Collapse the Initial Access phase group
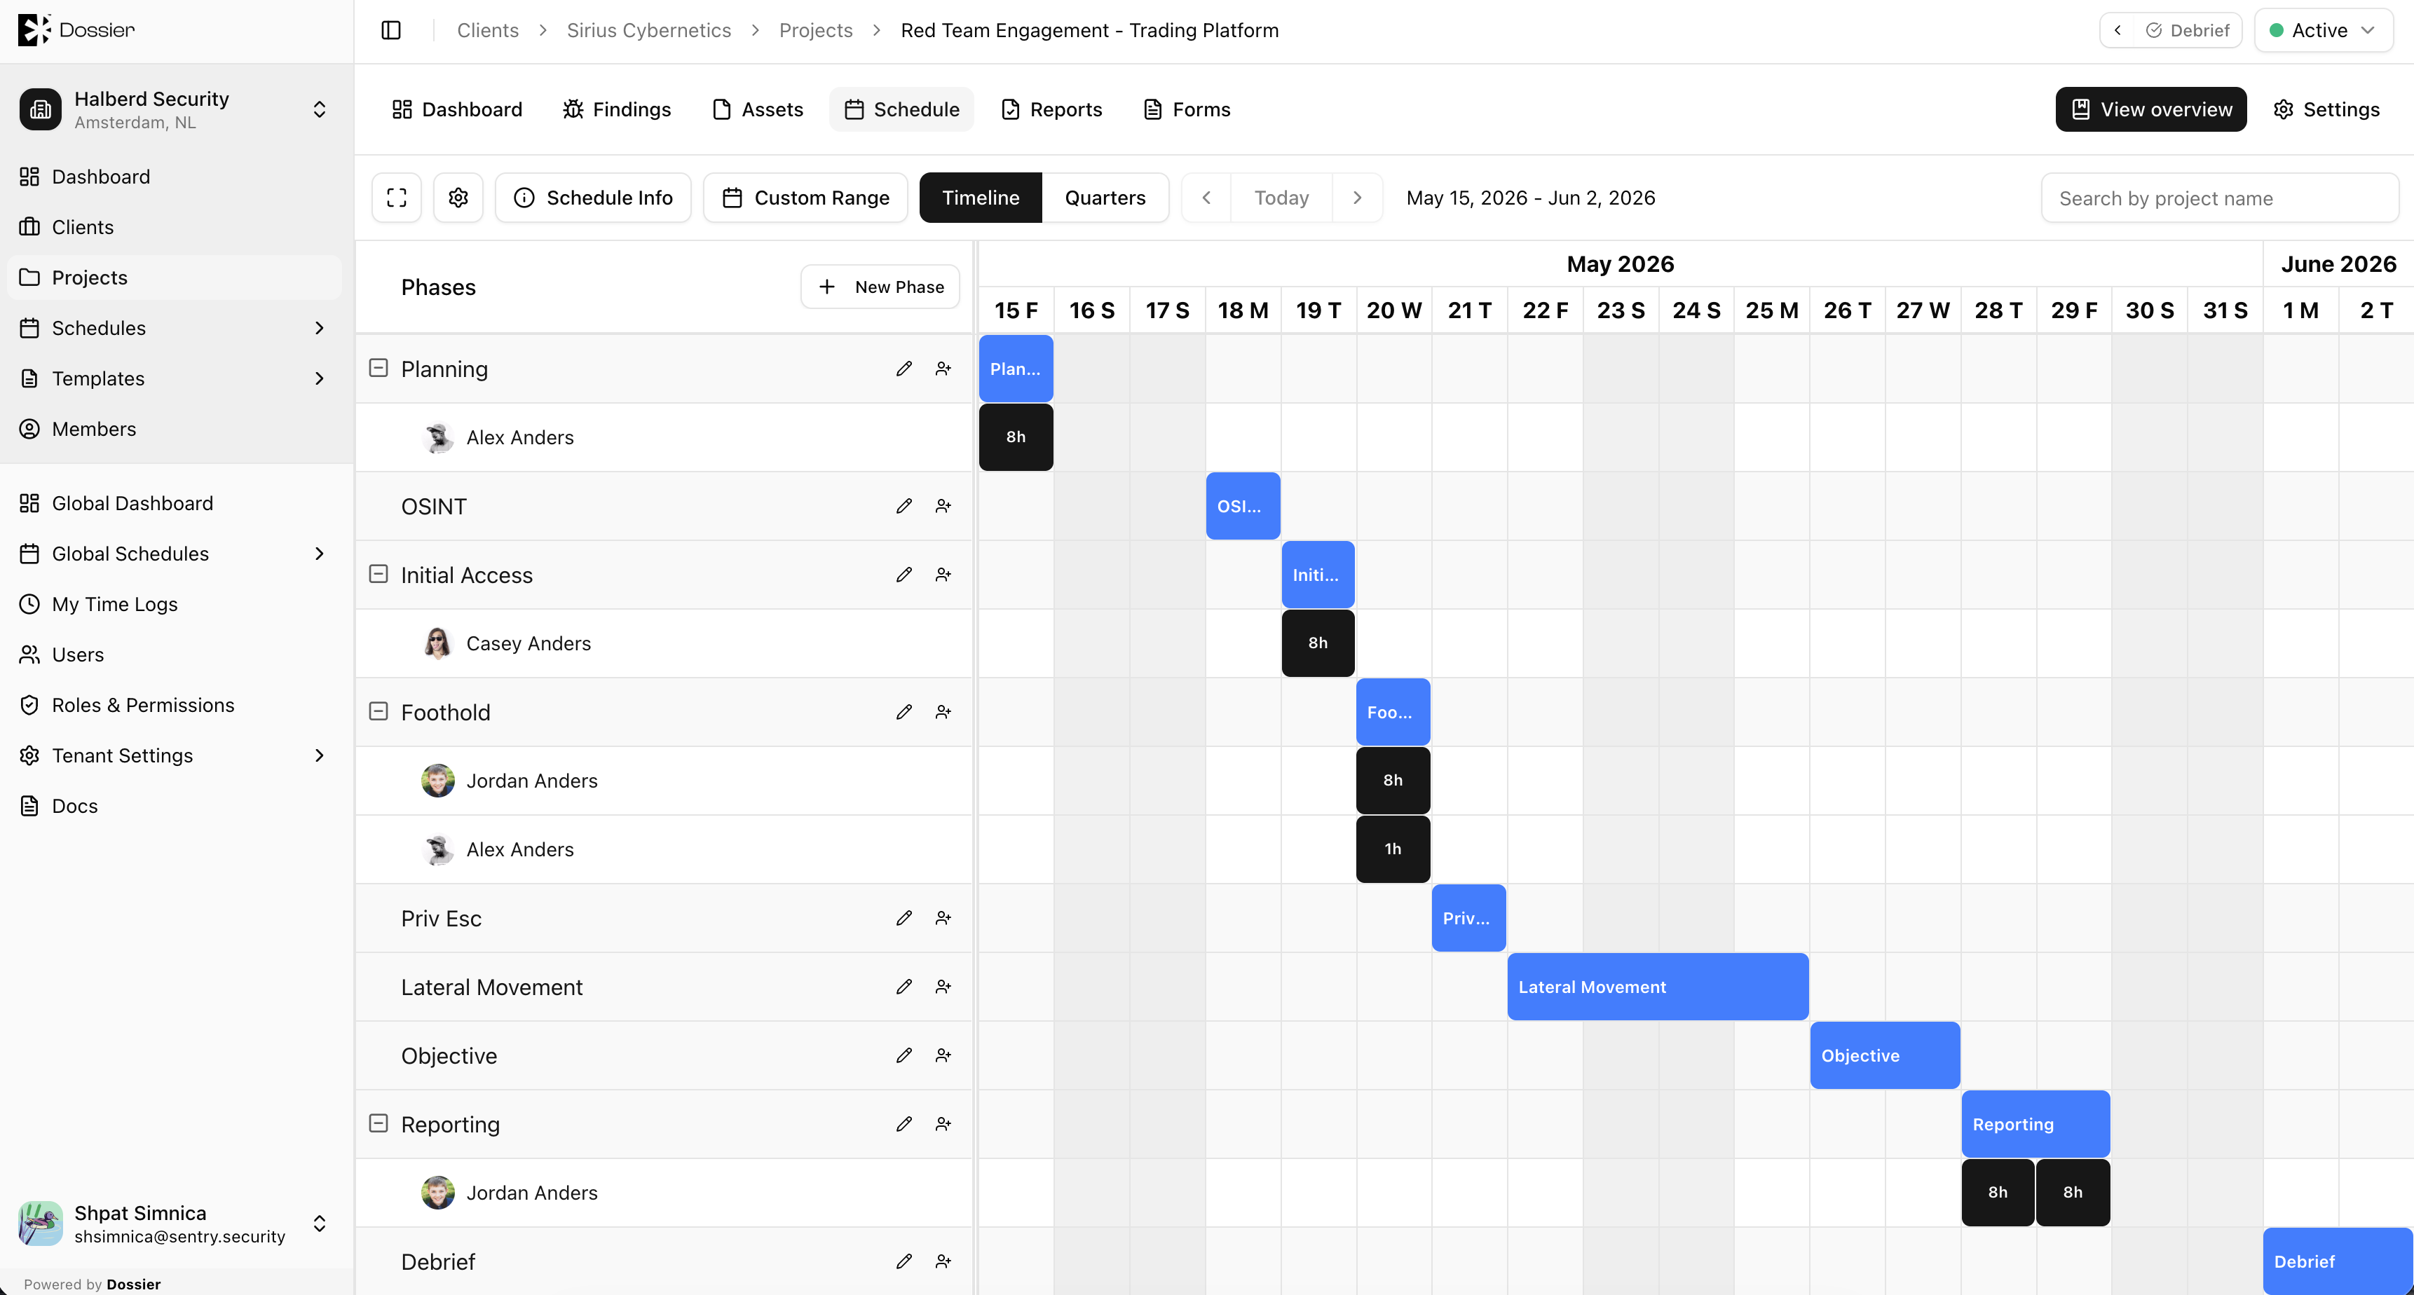Viewport: 2414px width, 1295px height. (379, 573)
